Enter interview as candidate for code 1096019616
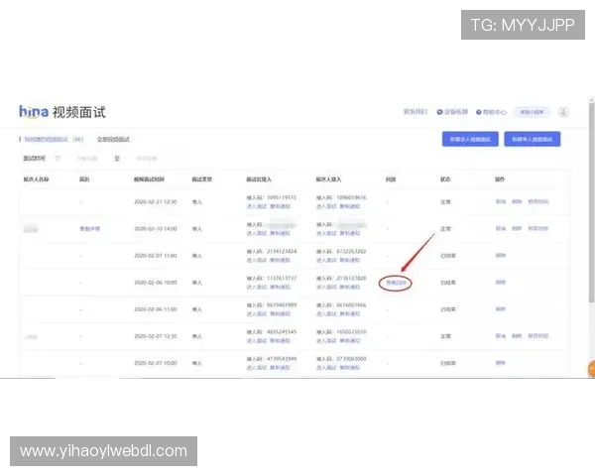The image size is (595, 476). pos(326,206)
